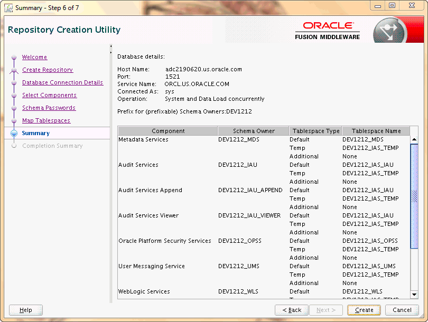Go to Create Repository step
The width and height of the screenshot is (428, 322).
pos(48,70)
